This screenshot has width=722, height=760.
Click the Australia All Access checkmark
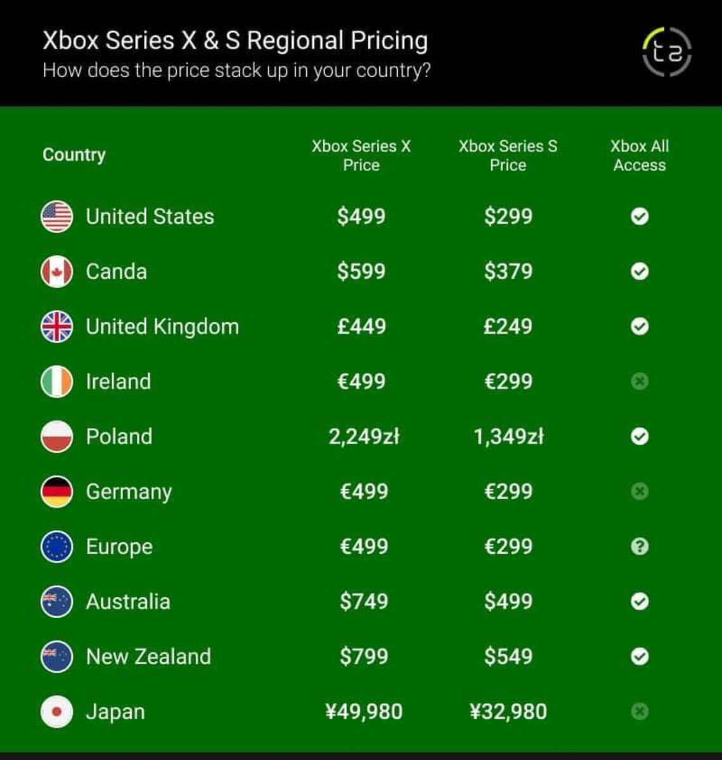pos(640,601)
